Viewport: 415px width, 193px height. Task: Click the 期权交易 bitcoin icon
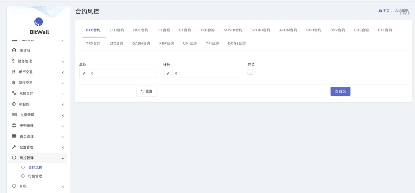coord(14,82)
